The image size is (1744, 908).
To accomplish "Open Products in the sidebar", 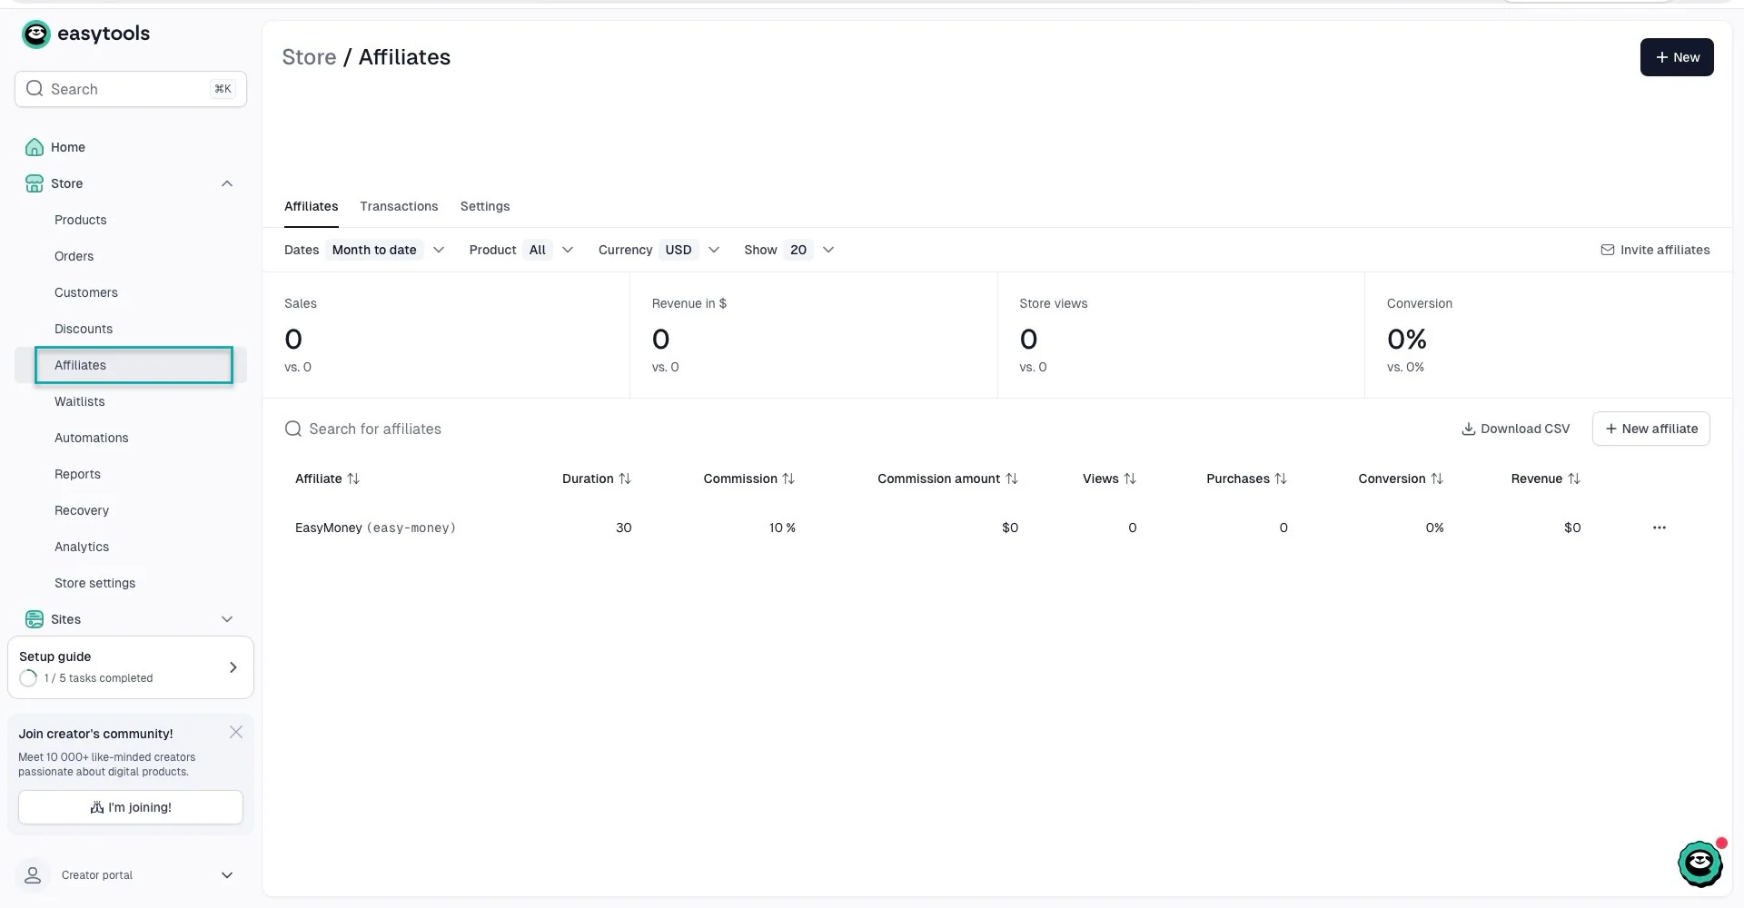I will tap(80, 220).
